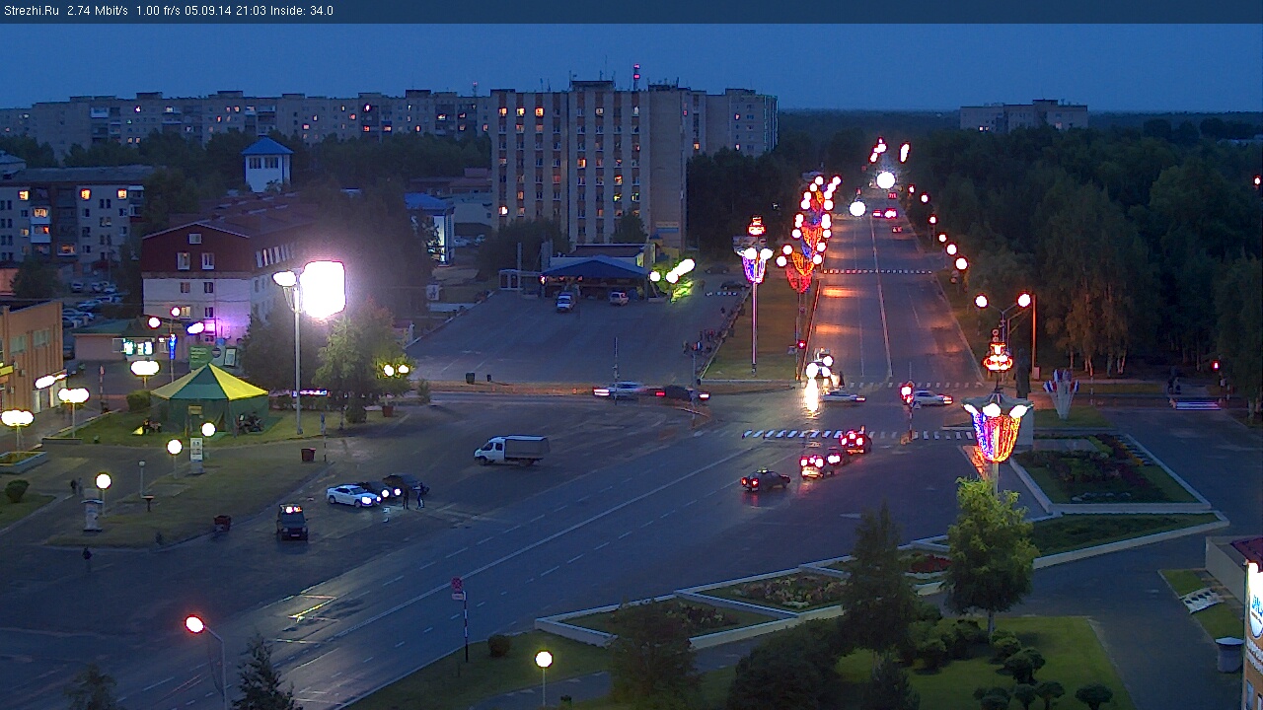Click the "05.09.14 21:03" timestamp
This screenshot has height=710, width=1263.
tap(224, 11)
